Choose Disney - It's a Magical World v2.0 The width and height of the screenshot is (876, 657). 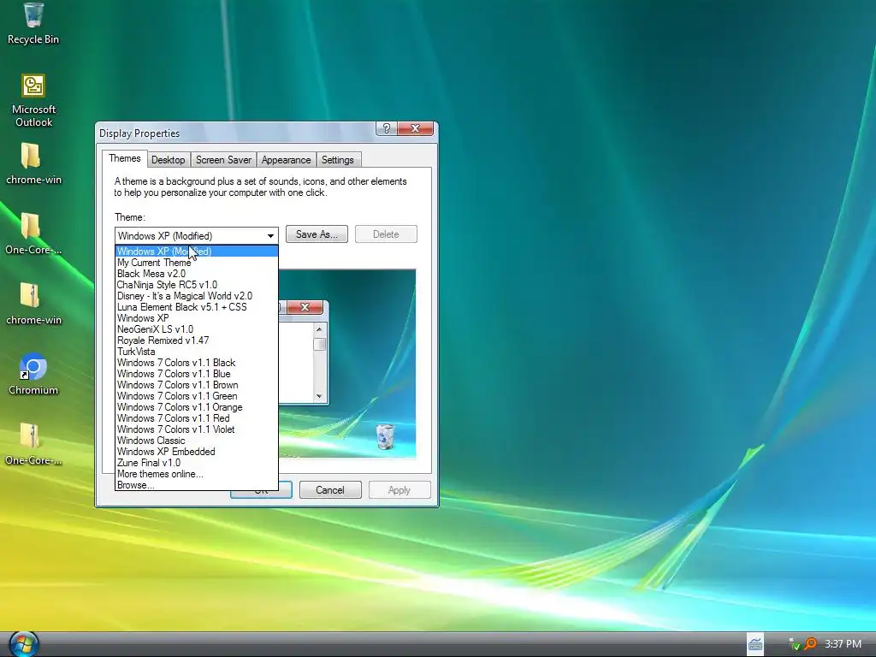[197, 296]
